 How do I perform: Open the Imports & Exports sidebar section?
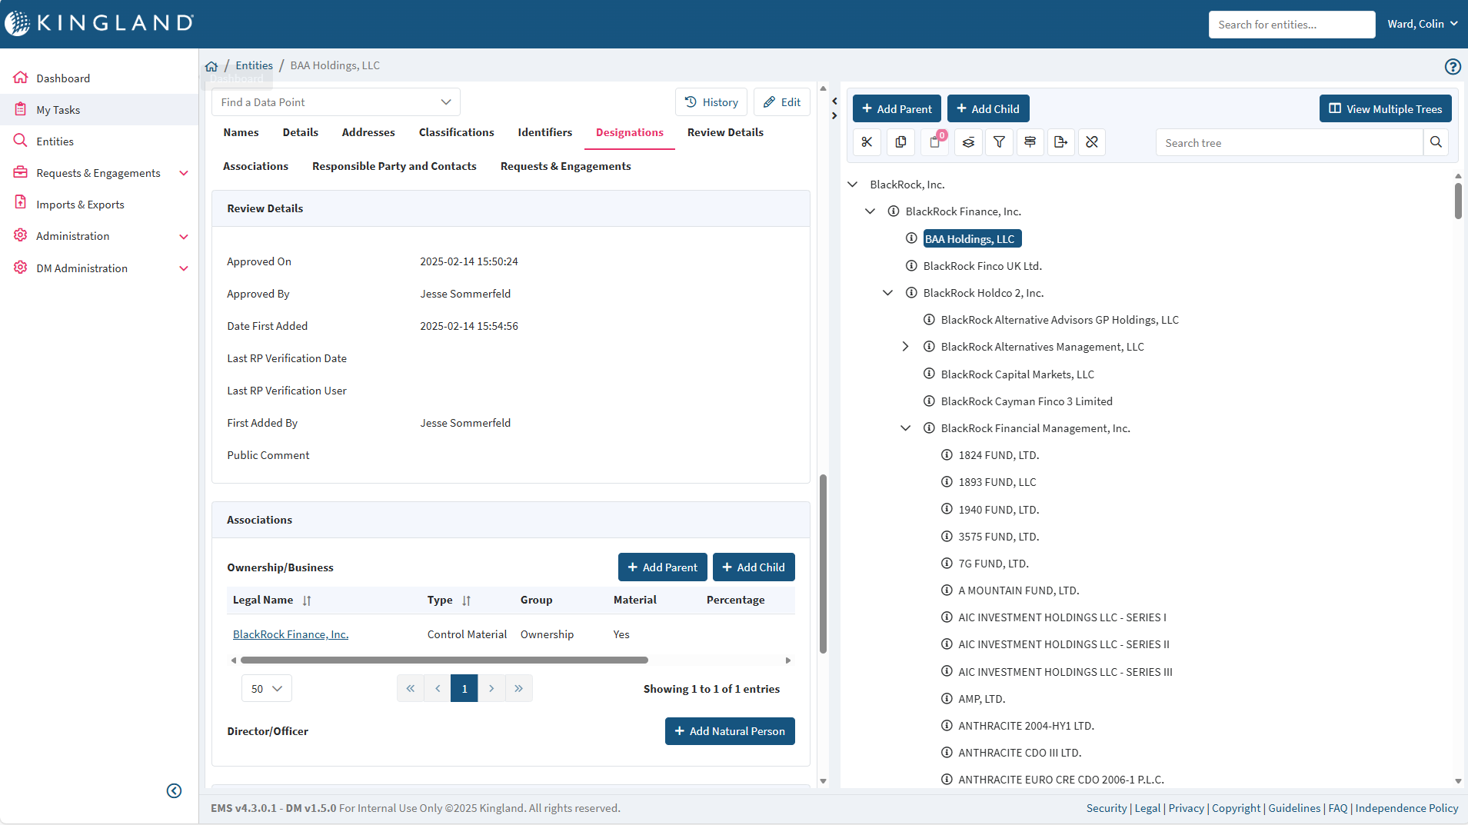80,204
